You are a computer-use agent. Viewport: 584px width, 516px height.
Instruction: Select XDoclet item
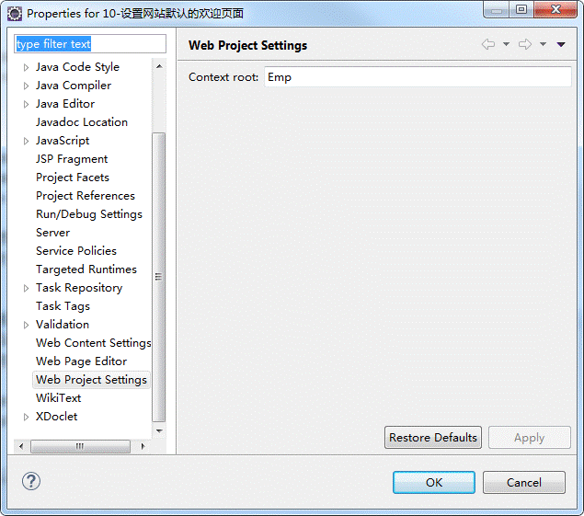click(57, 417)
